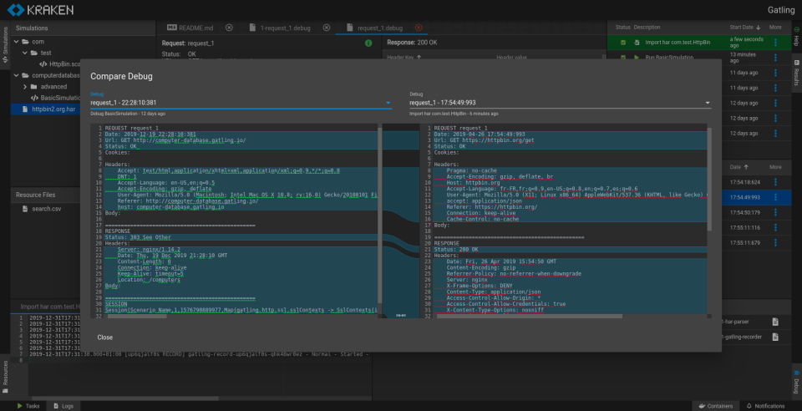
Task: Click status checkbox icon of Import har row
Action: click(x=622, y=42)
